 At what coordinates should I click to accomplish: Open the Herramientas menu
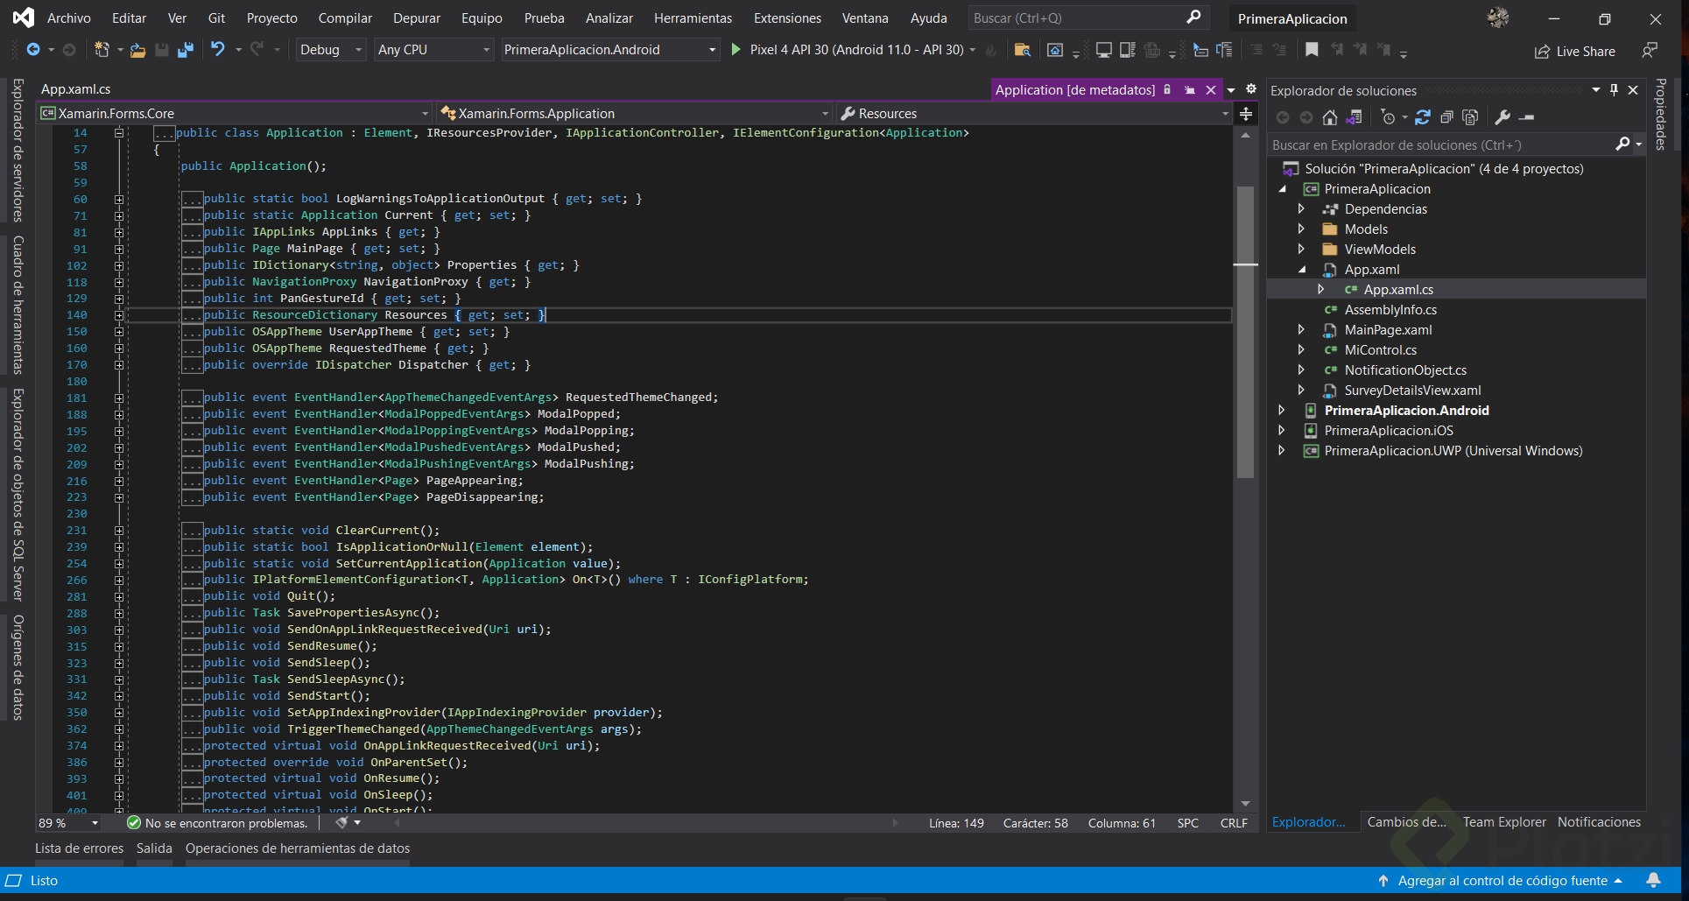pos(693,18)
